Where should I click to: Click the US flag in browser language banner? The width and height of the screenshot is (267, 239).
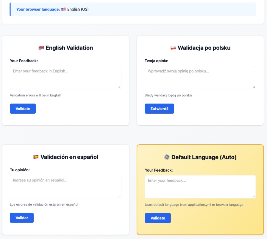click(63, 9)
